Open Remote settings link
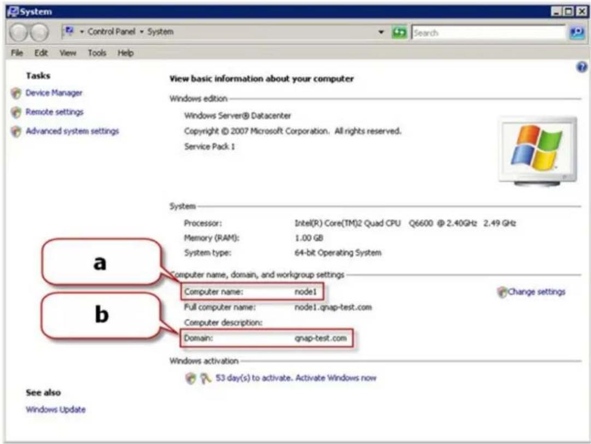This screenshot has width=591, height=444. [x=55, y=112]
